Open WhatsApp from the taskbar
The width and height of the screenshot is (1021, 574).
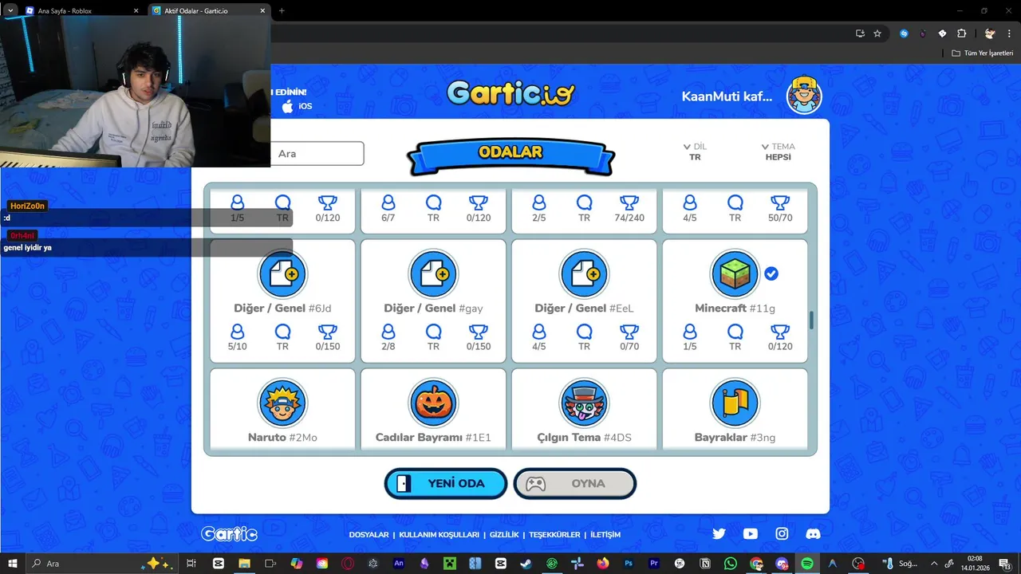(x=731, y=564)
